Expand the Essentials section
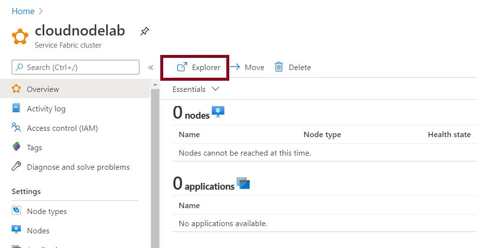This screenshot has width=477, height=248. click(196, 89)
